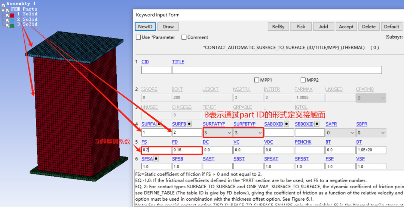Screen dimensions: 404x207
Task: Toggle the FEM Parts checkbox
Action: click(7, 10)
